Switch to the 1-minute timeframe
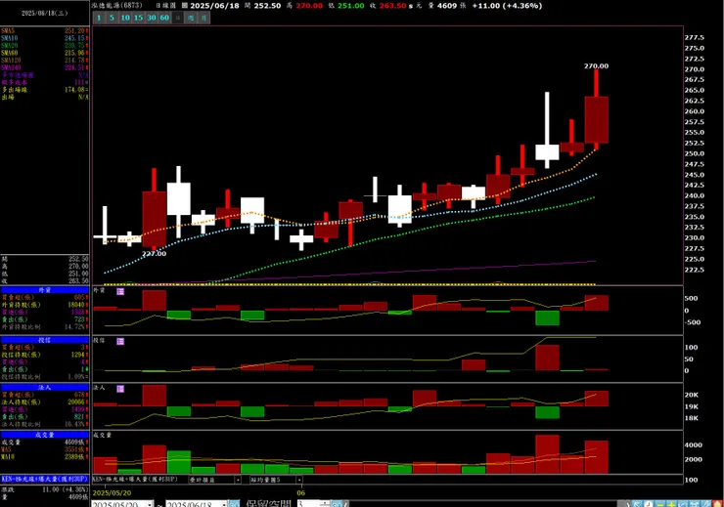 [x=99, y=18]
